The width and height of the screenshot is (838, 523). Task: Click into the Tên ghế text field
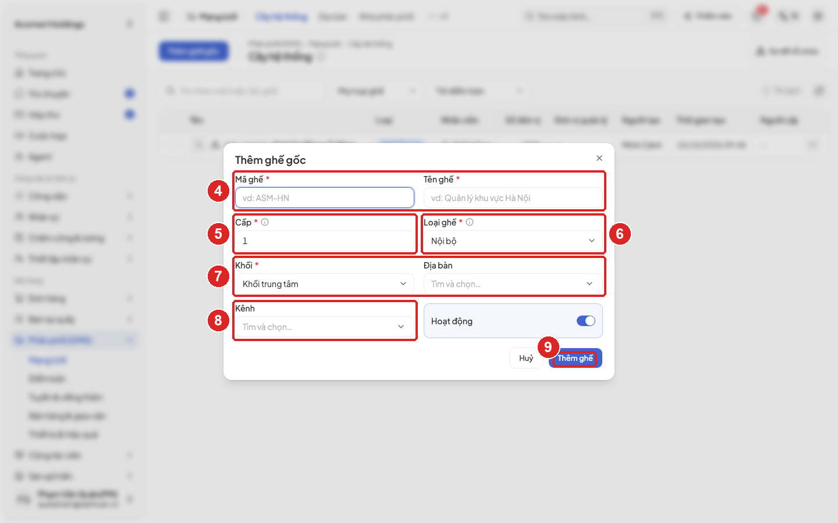click(513, 198)
